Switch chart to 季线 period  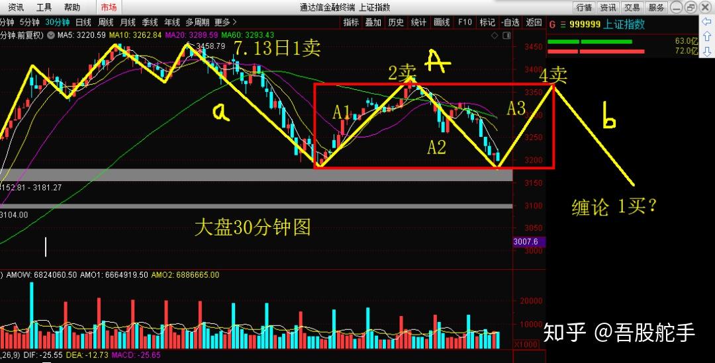point(150,22)
